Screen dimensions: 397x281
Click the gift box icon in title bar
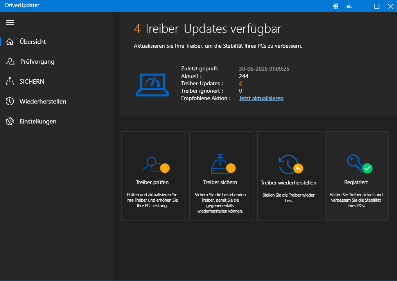(x=336, y=6)
